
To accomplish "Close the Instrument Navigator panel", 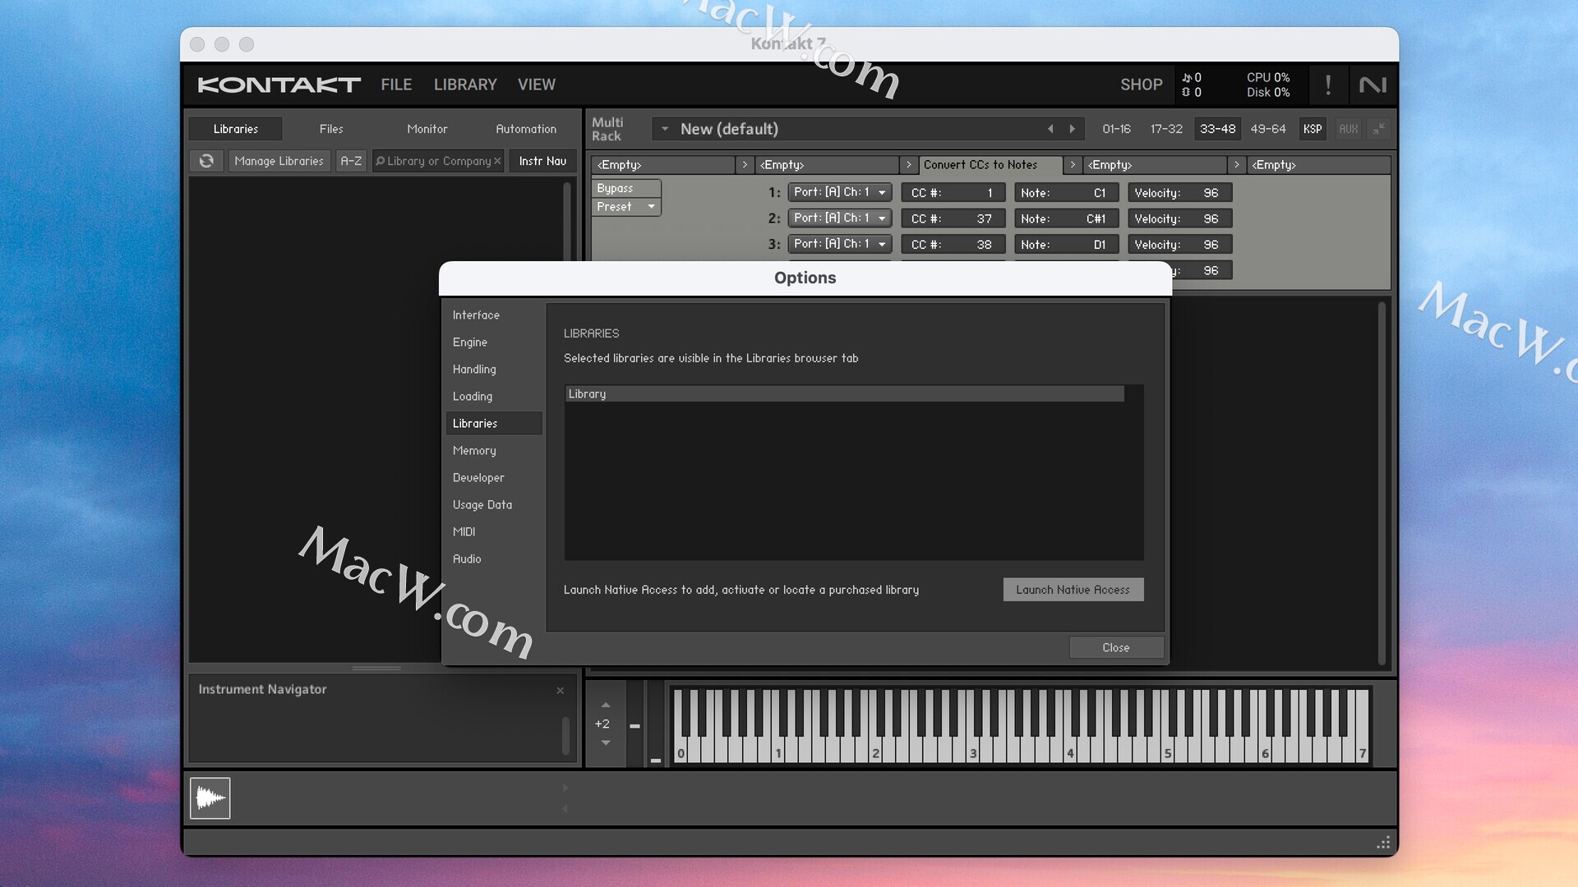I will [x=561, y=691].
